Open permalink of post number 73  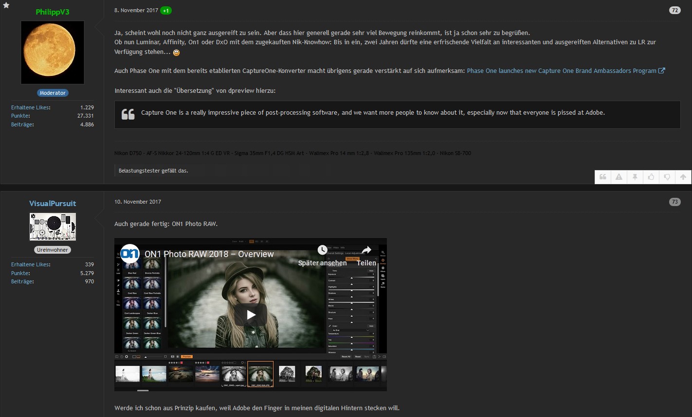[x=674, y=202]
